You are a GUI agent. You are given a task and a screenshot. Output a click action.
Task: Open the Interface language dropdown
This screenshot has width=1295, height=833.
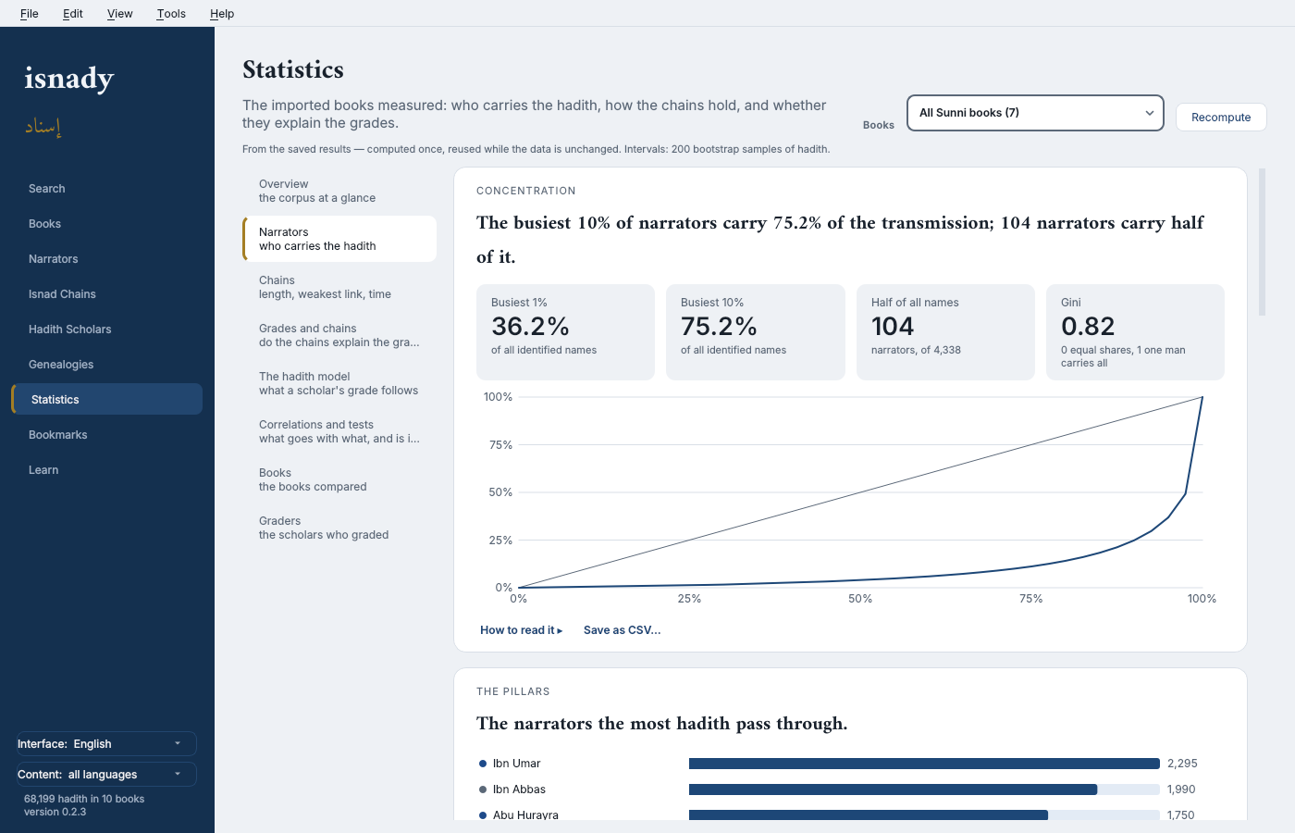click(x=106, y=744)
